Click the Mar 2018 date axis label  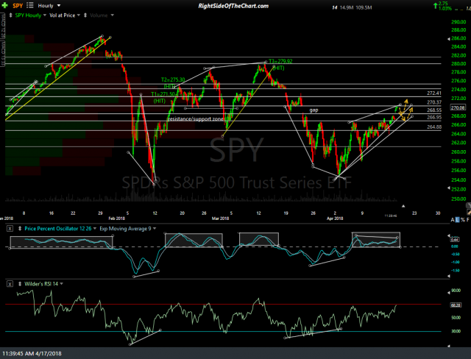[220, 218]
